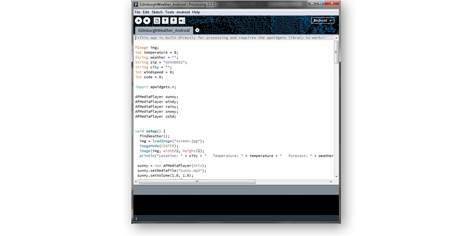Stop the running sketch
Screen dimensions: 472x236
point(147,20)
